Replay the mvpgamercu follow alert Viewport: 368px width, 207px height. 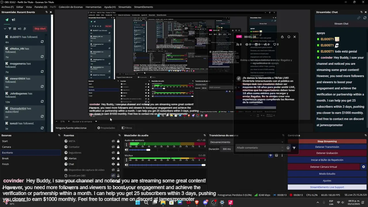(42, 72)
